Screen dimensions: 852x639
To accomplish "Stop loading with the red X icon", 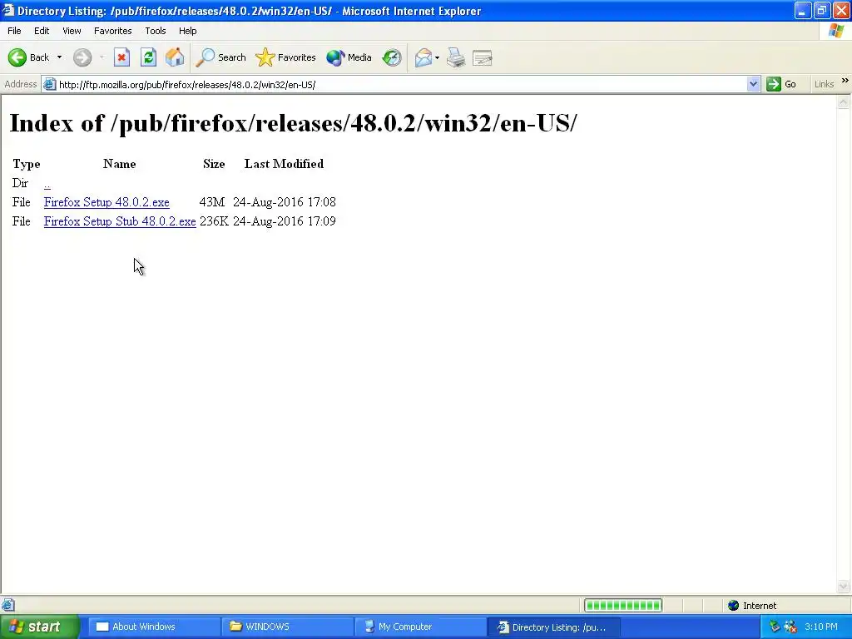I will point(121,57).
